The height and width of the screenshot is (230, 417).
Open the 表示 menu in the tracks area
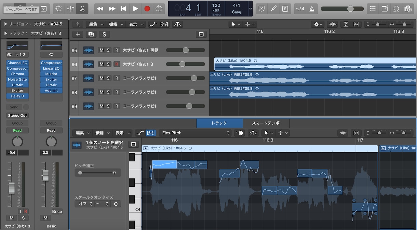136,24
